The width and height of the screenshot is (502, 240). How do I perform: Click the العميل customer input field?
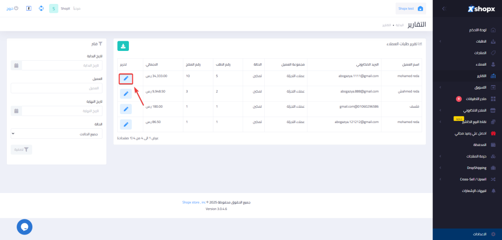[x=57, y=88]
